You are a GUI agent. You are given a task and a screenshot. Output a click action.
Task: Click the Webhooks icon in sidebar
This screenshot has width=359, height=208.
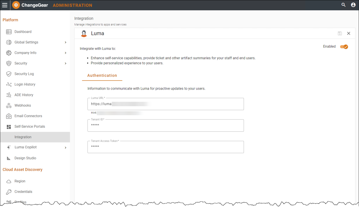coord(9,106)
